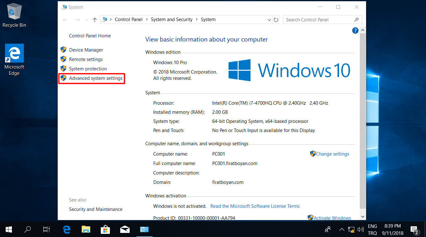This screenshot has width=426, height=237.
Task: Open Microsoft Store from taskbar
Action: (105, 229)
